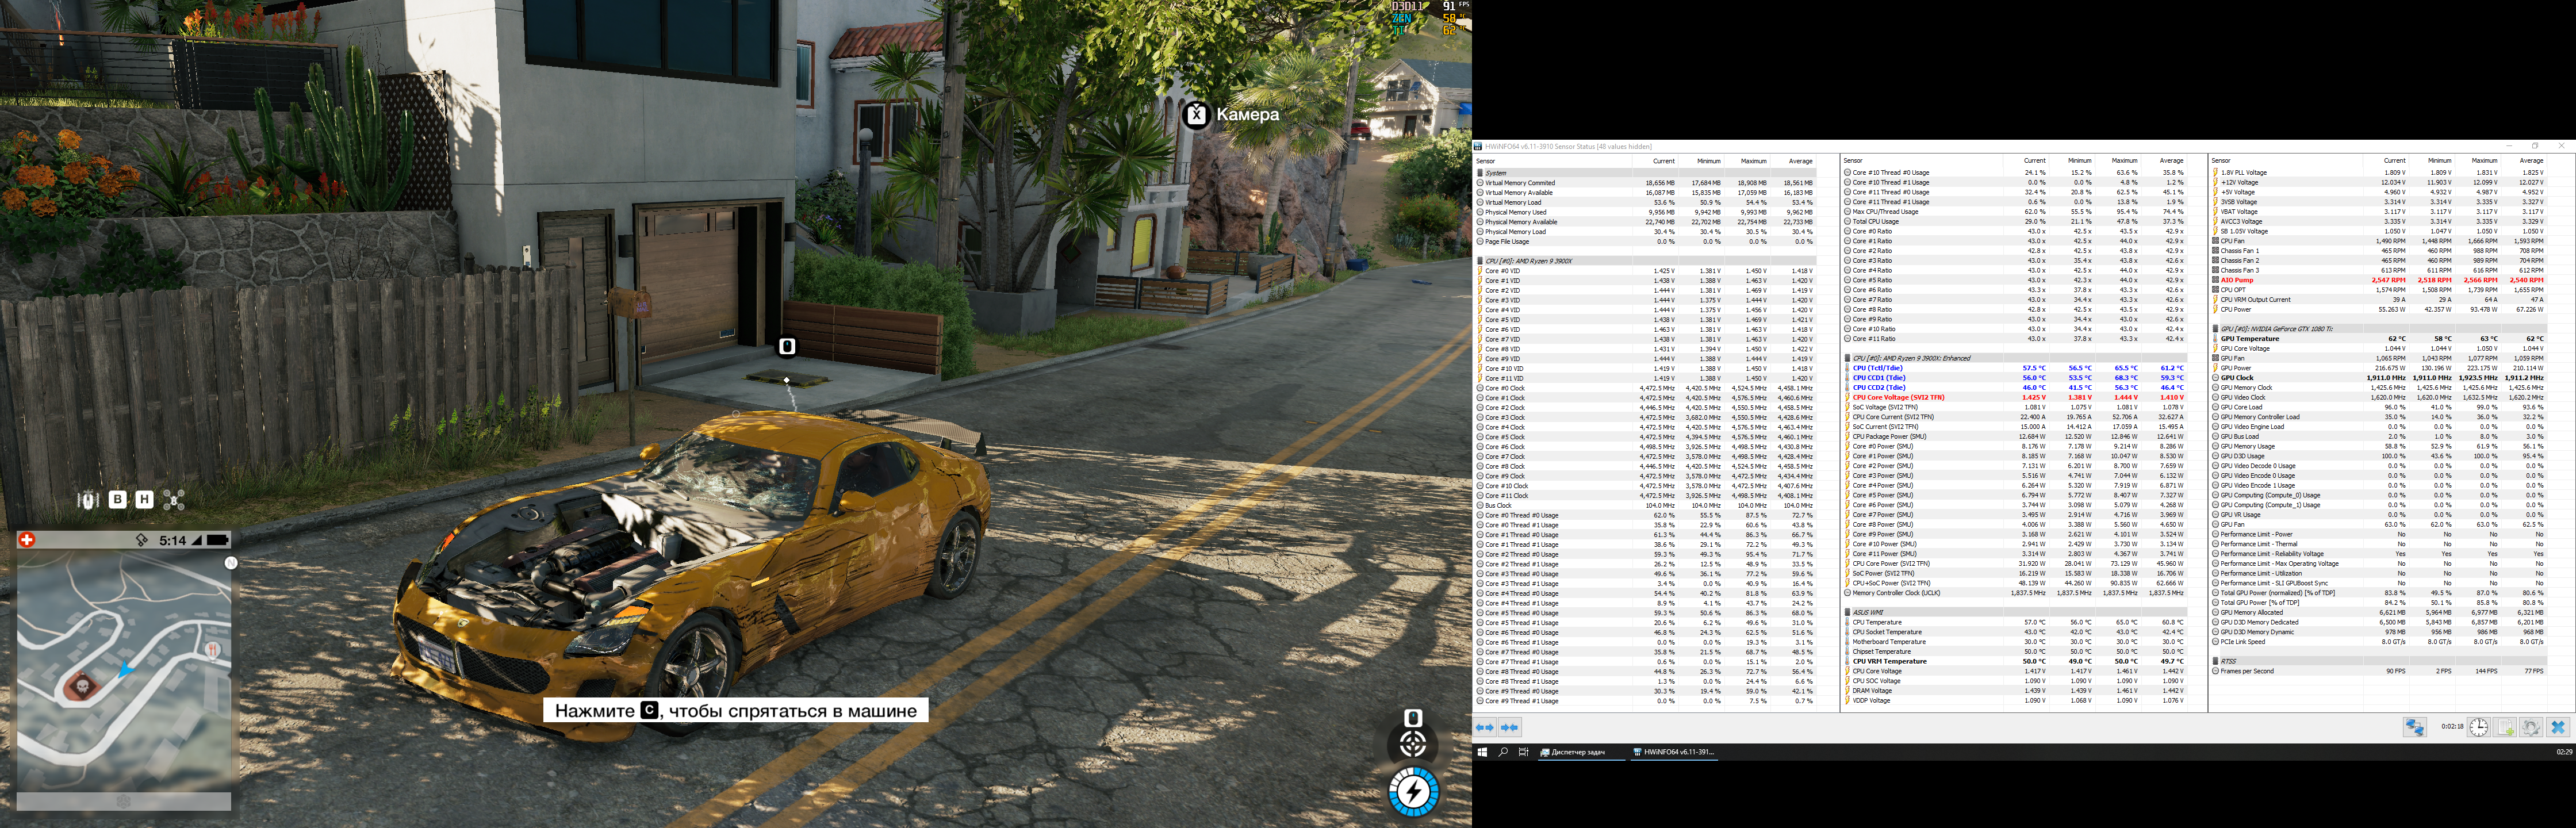Click the expand columns arrows button
The height and width of the screenshot is (828, 2576).
point(1484,727)
